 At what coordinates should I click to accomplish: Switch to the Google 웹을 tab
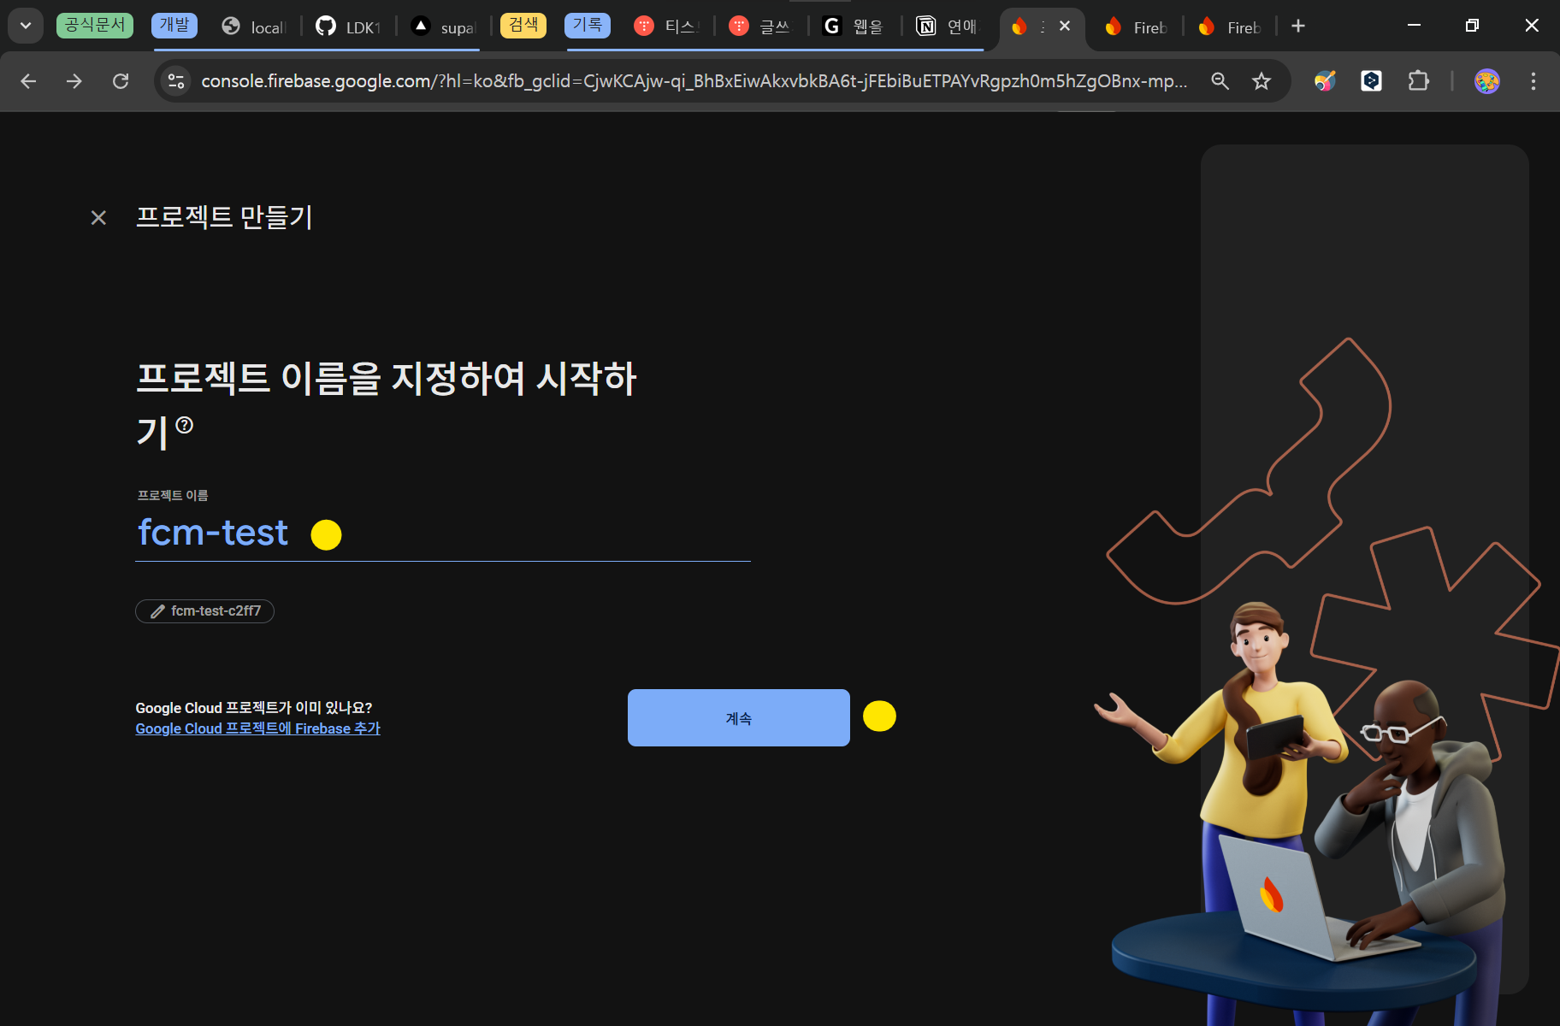(855, 27)
